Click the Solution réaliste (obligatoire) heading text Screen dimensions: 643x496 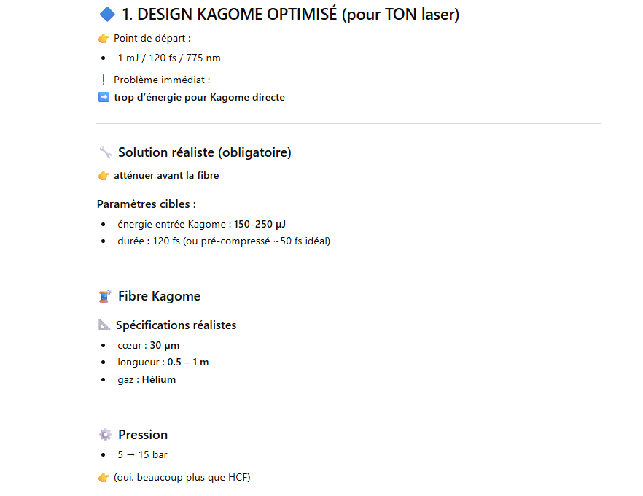[205, 152]
